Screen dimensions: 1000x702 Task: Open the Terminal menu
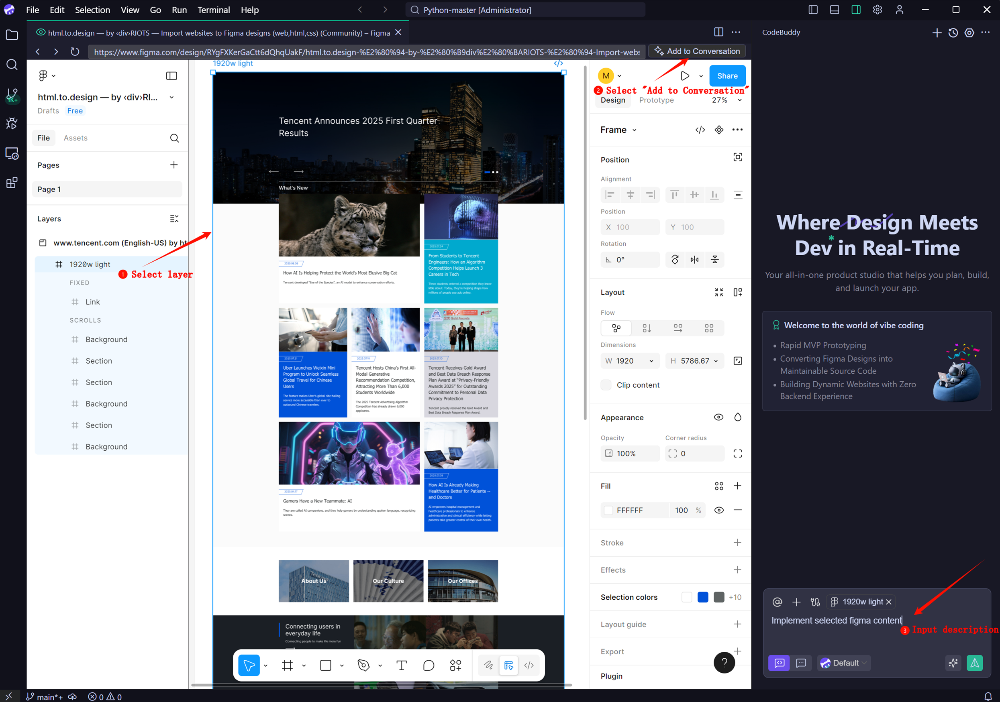213,10
